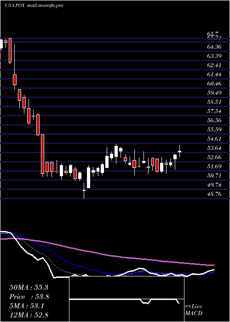Choose the 54.61 price axis label

point(214,138)
